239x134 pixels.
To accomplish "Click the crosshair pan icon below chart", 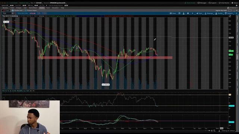I will pos(212,131).
